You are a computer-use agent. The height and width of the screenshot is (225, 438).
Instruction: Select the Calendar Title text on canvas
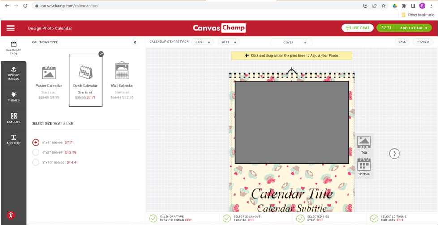pyautogui.click(x=292, y=194)
